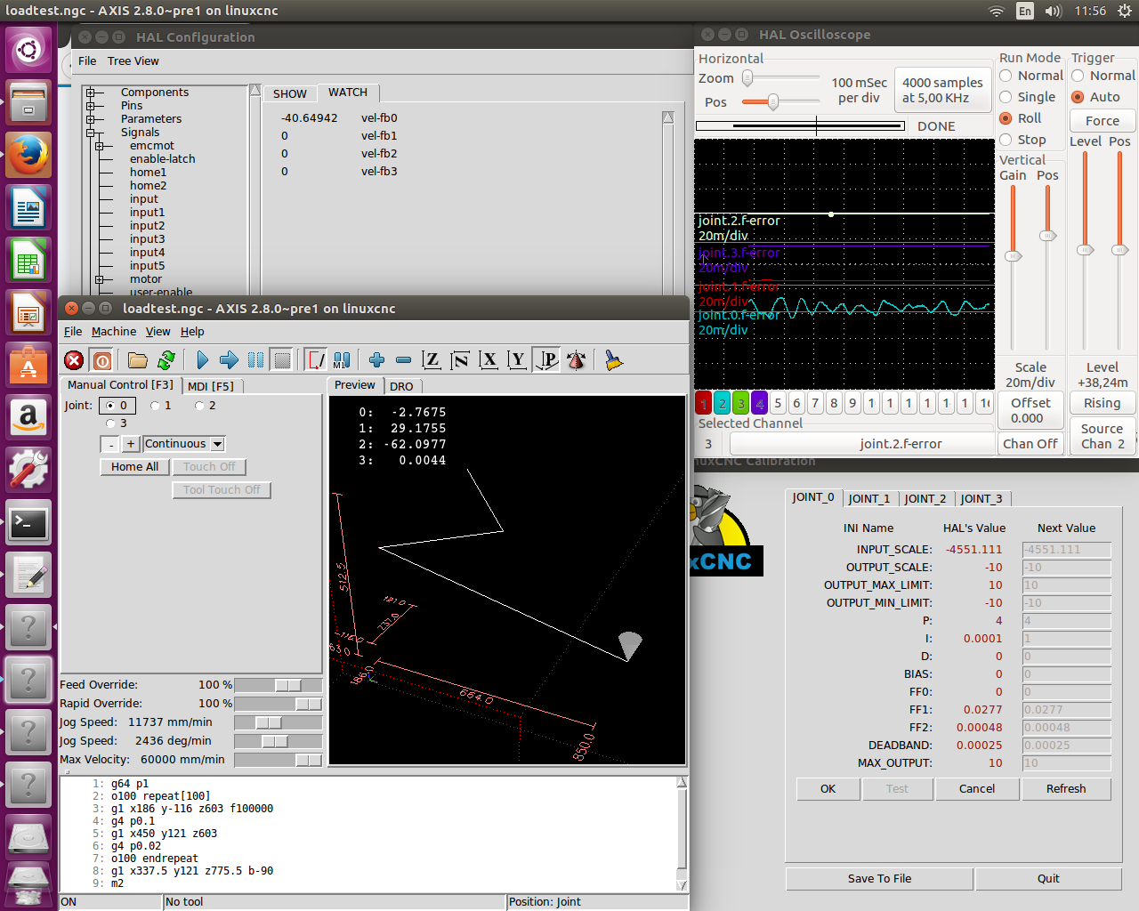Screen dimensions: 1139x911
Task: Open the View menu in AXIS
Action: click(158, 332)
